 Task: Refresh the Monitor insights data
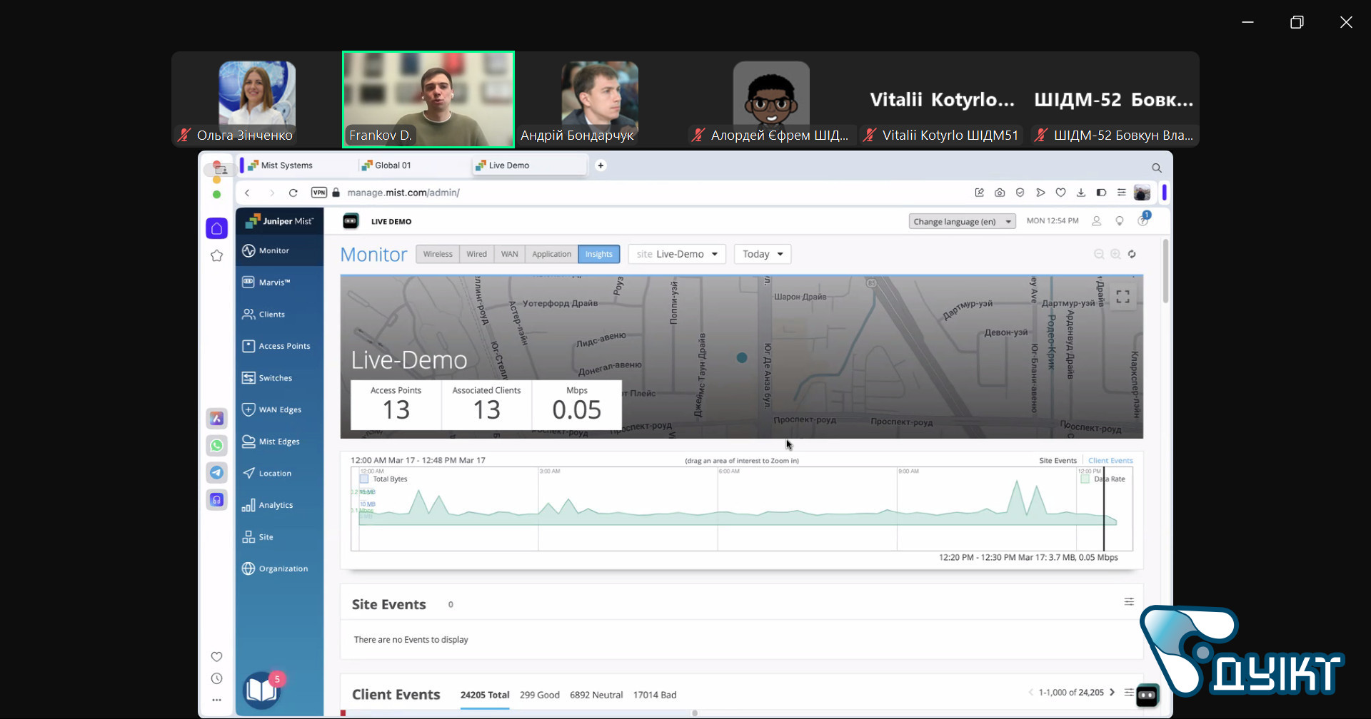1132,254
